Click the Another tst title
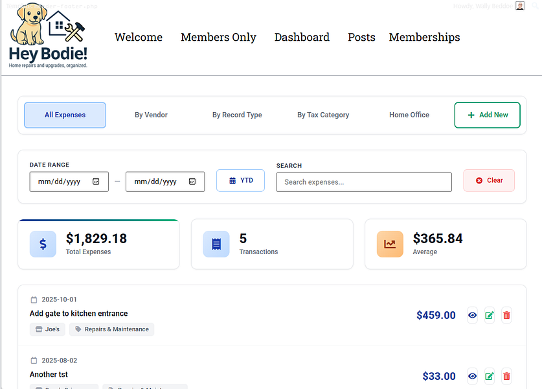Image resolution: width=542 pixels, height=389 pixels. (49, 375)
